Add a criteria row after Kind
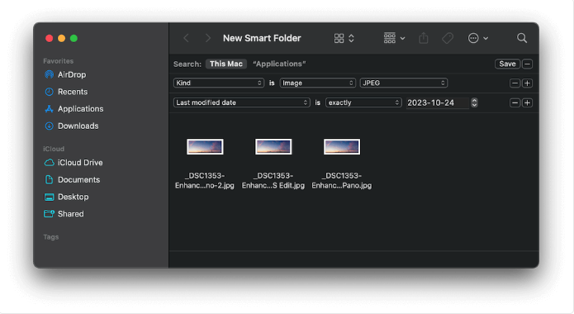This screenshot has width=574, height=314. (527, 83)
